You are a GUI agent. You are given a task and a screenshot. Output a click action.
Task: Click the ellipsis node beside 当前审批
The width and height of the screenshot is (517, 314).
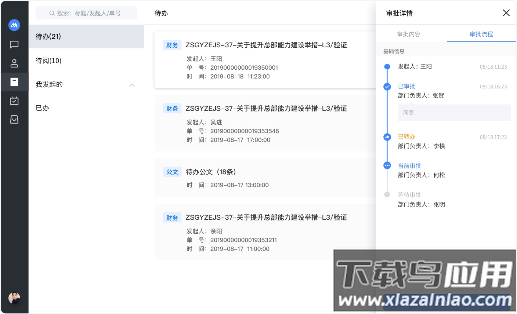(387, 165)
